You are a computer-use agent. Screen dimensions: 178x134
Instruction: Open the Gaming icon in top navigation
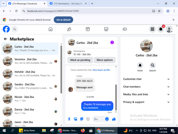125,29
